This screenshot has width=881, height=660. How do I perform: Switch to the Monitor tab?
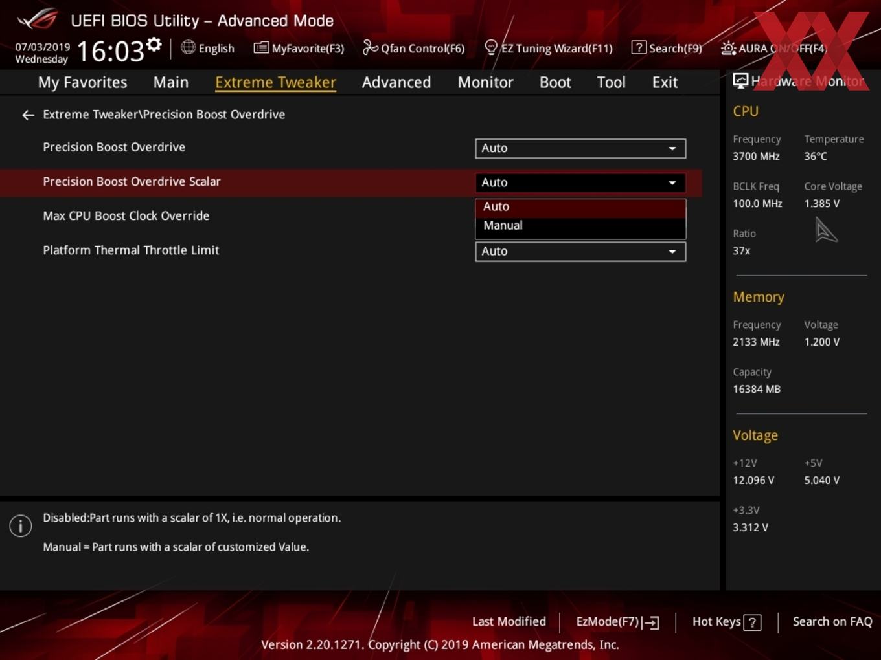(x=485, y=82)
